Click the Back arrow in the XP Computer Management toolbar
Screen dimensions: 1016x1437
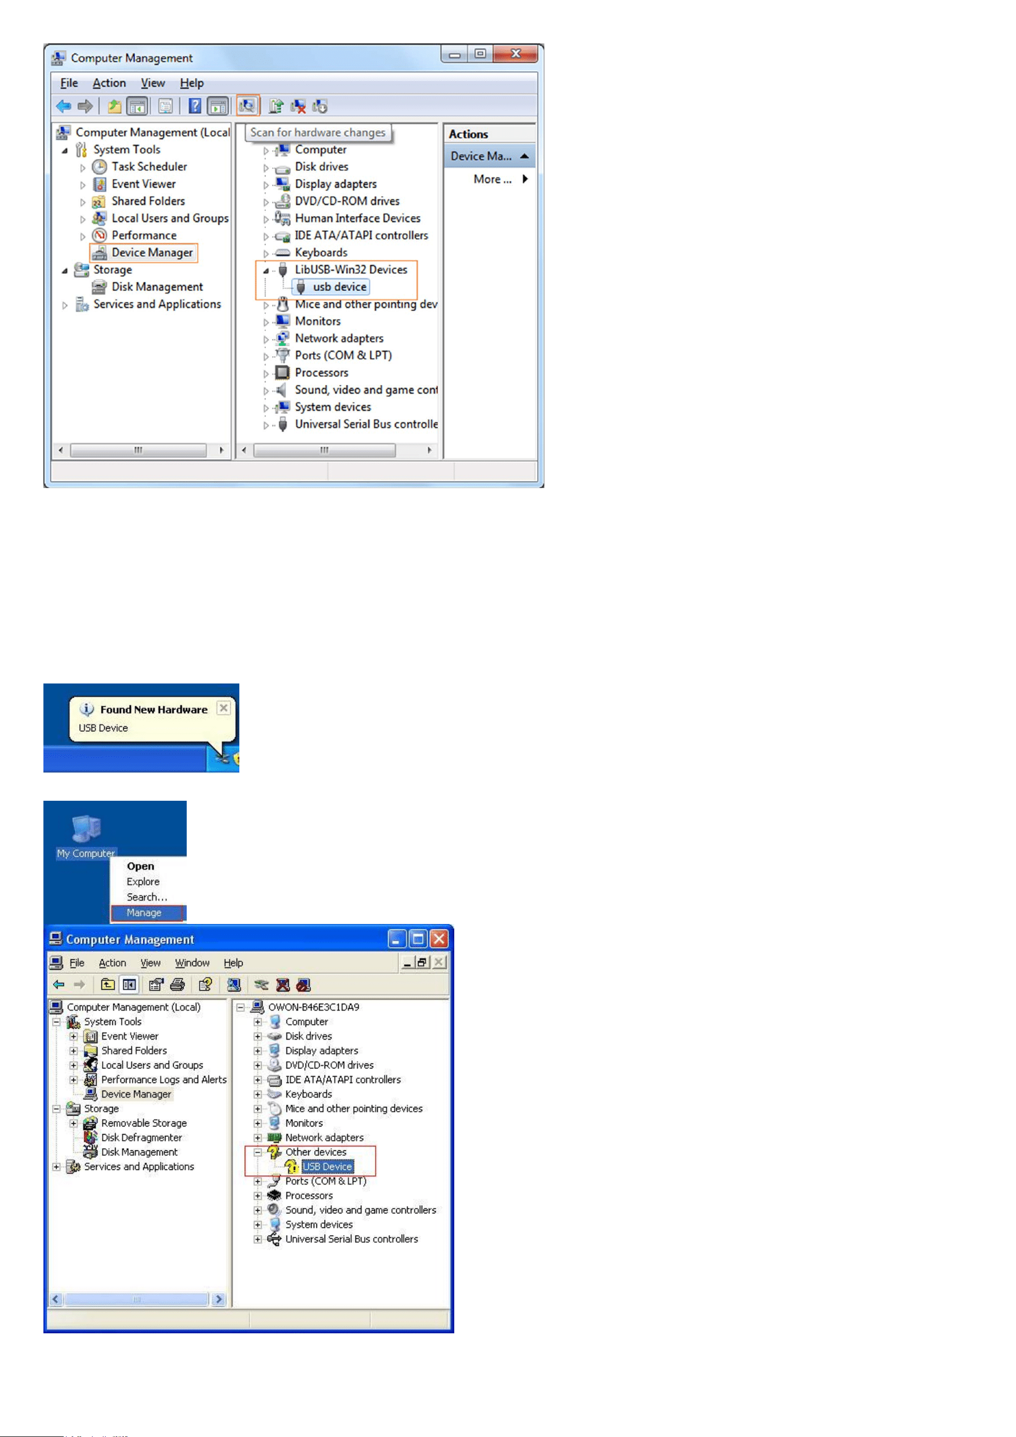point(59,984)
